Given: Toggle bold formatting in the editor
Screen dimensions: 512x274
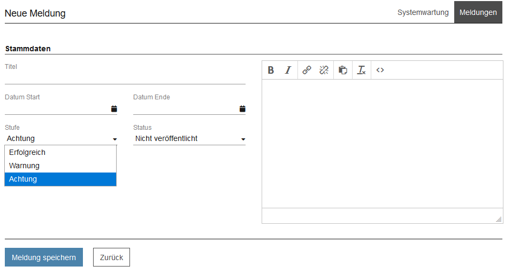Looking at the screenshot, I should (x=271, y=70).
